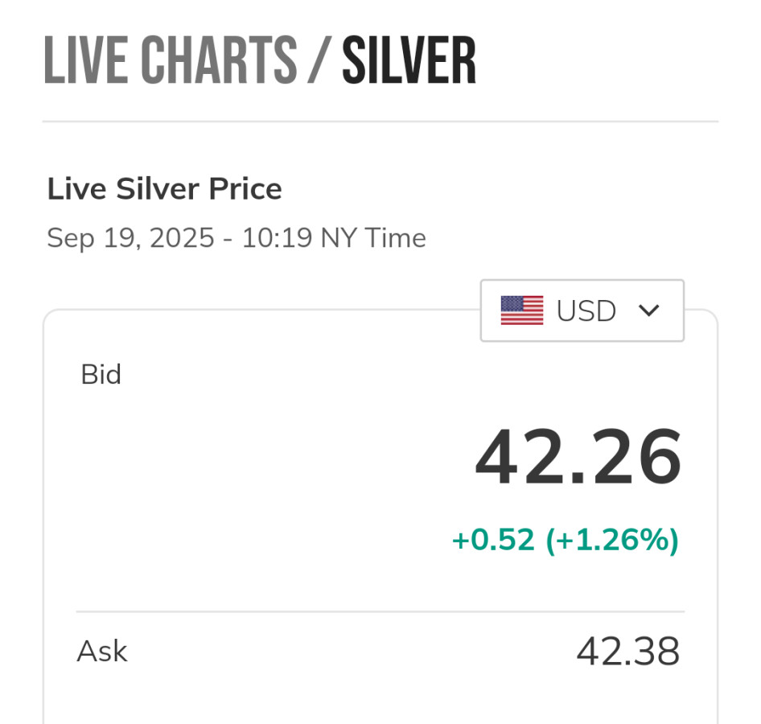The height and width of the screenshot is (724, 761).
Task: Go to the LIVE CHARTS breadcrumb
Action: [171, 61]
